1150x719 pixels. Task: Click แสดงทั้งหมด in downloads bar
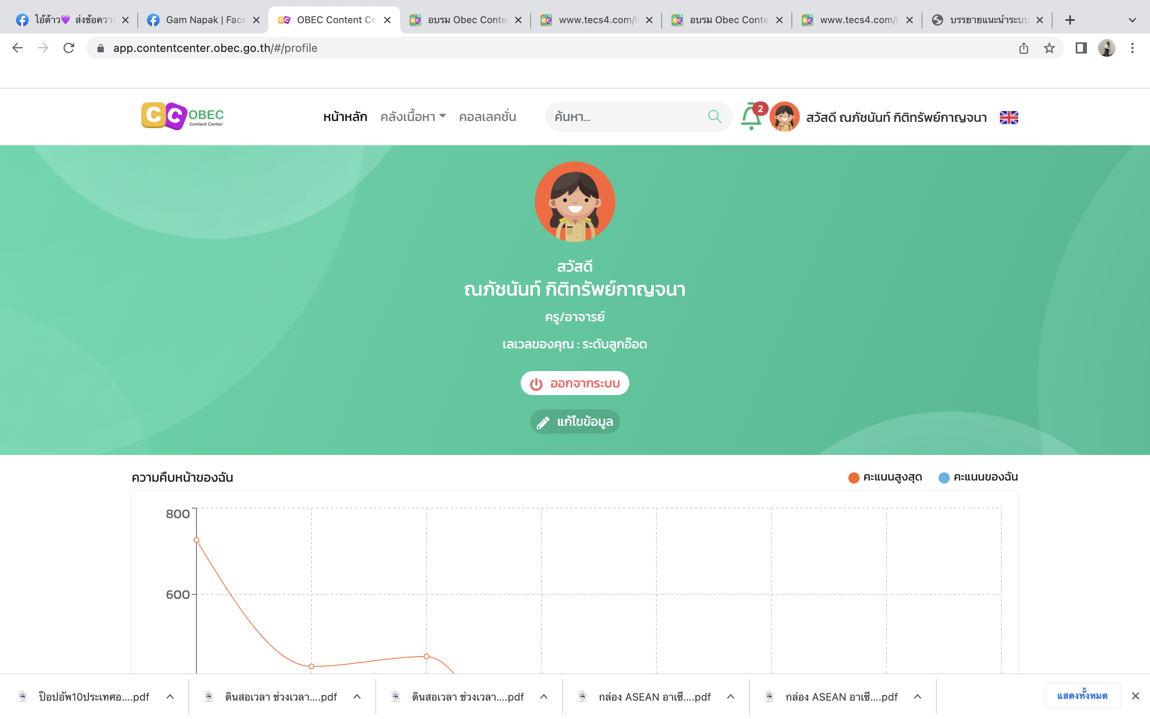(1082, 696)
